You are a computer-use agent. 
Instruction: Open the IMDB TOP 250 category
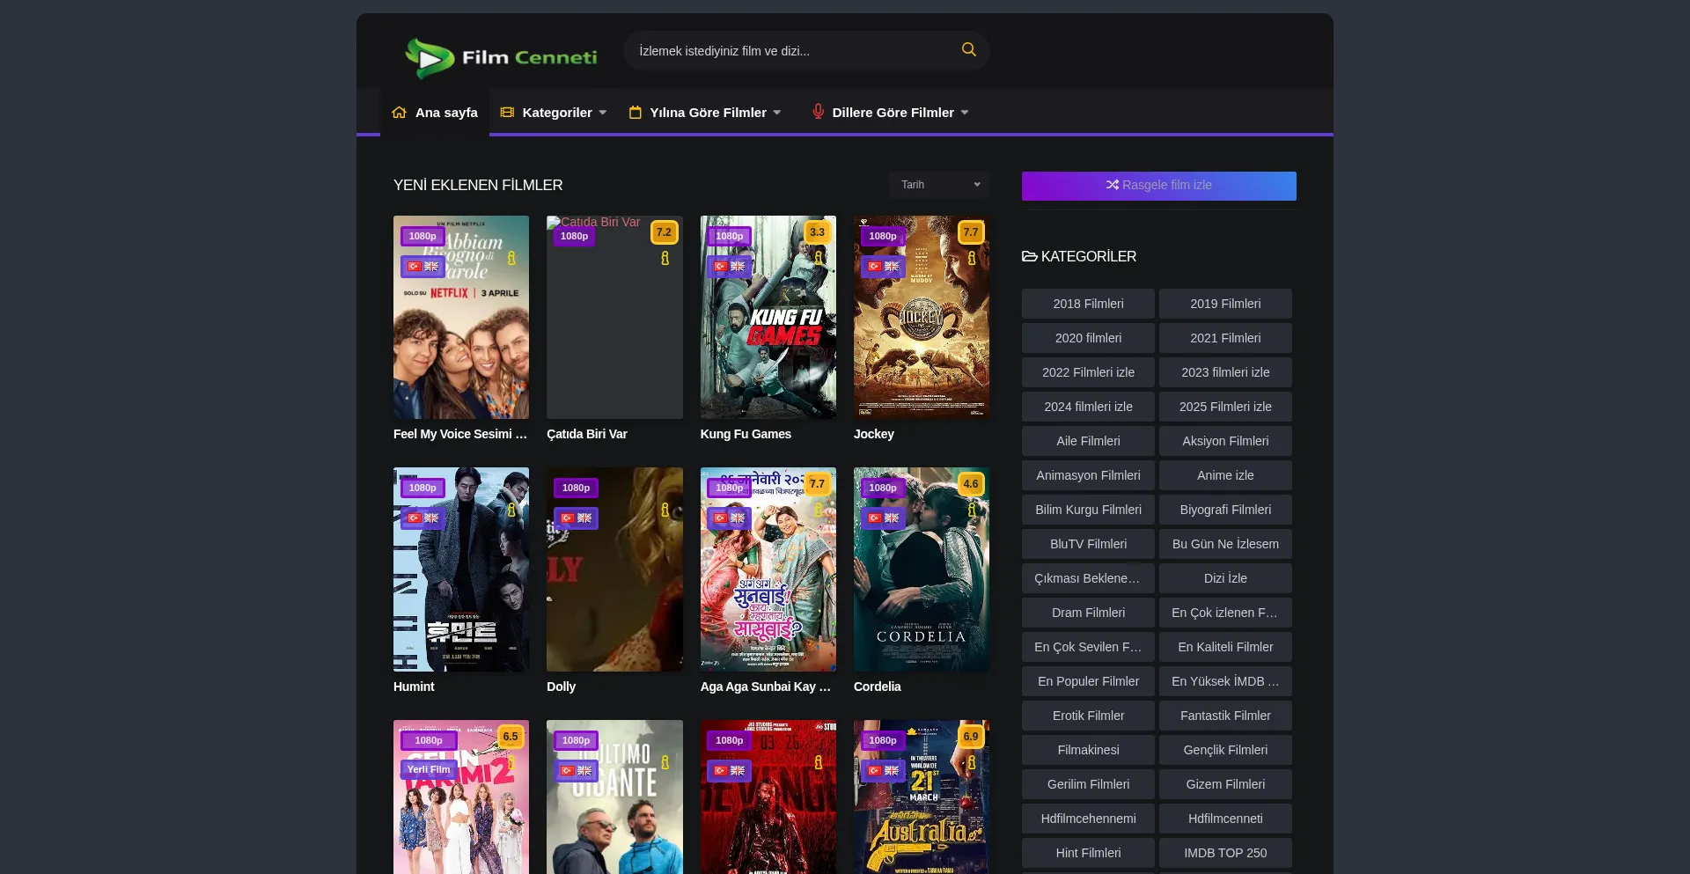(1225, 853)
